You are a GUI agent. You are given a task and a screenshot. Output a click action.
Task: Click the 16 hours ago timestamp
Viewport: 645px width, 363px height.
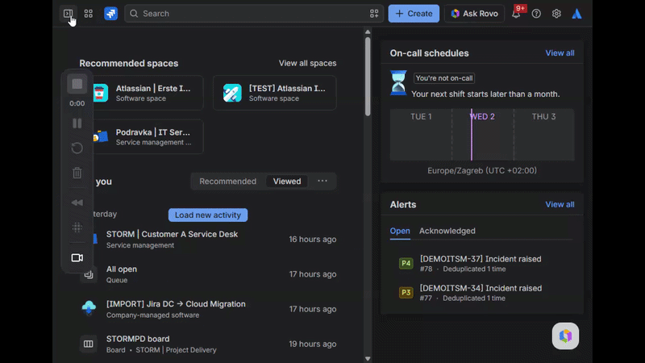point(312,239)
